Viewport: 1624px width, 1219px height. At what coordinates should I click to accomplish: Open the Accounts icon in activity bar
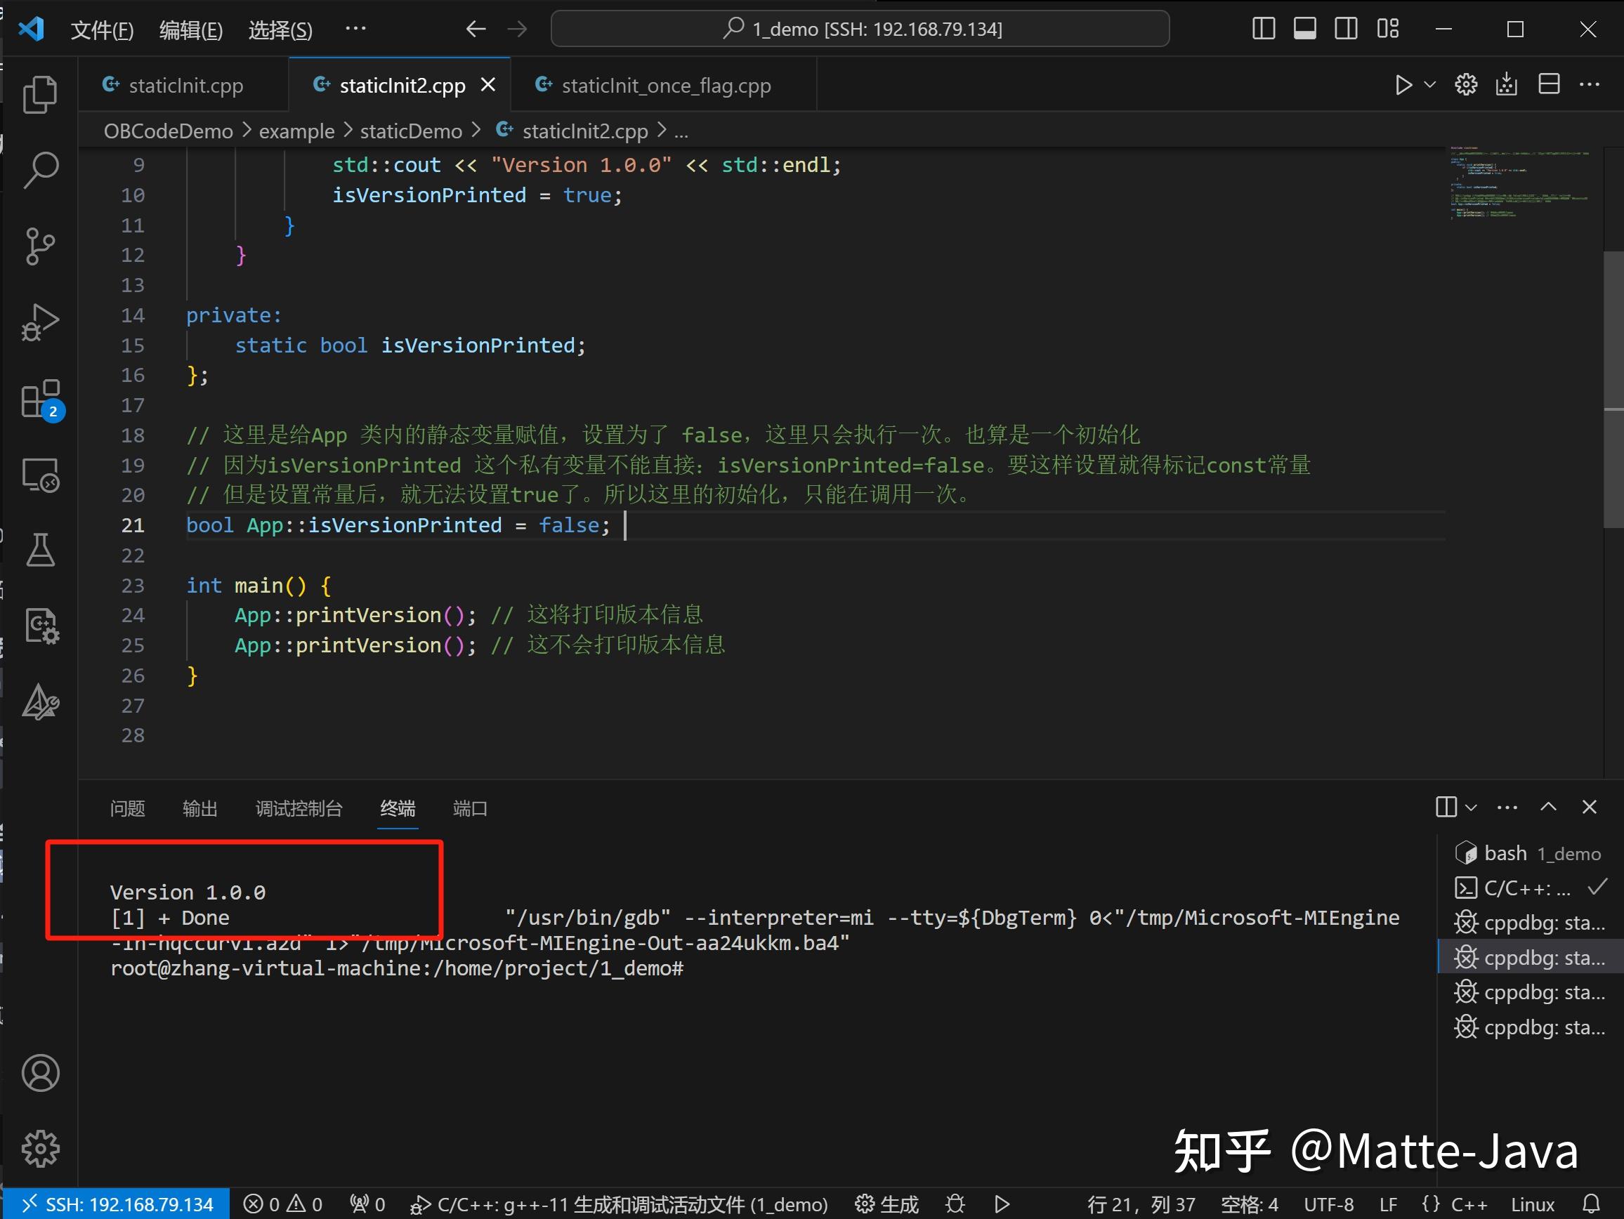41,1073
